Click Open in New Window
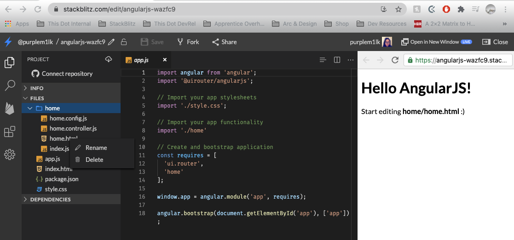 (437, 42)
